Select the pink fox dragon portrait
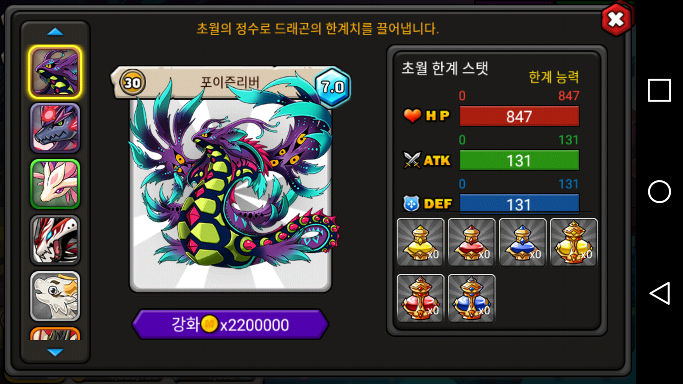Viewport: 683px width, 384px height. point(55,184)
